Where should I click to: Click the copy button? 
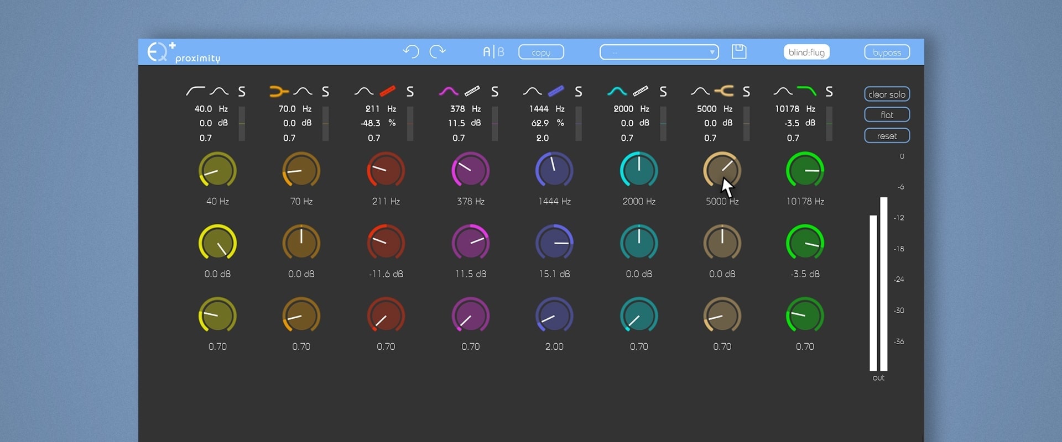tap(541, 52)
